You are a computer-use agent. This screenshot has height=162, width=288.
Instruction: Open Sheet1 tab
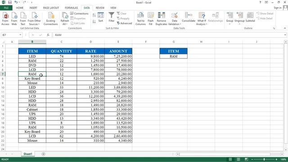pos(28,154)
